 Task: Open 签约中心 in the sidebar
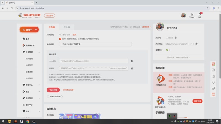tap(28, 105)
